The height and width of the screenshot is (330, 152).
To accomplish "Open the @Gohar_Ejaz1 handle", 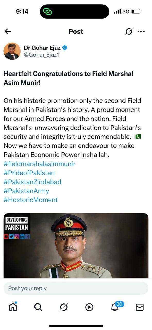I will pos(41,55).
